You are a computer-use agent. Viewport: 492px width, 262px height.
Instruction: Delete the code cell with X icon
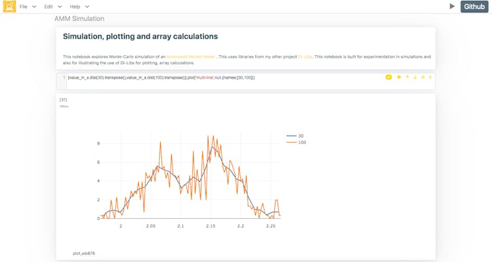pyautogui.click(x=430, y=77)
